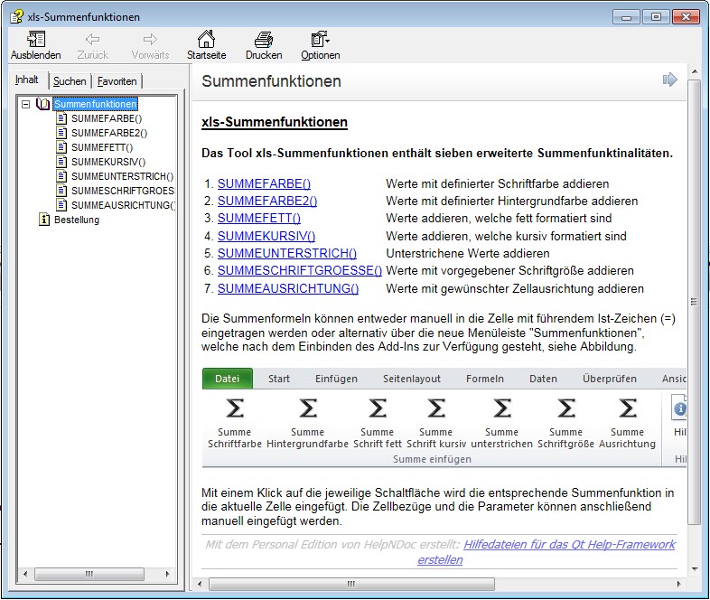Follow the SUMMEAUSRICHTUNG() link in the list
The image size is (710, 600).
[288, 289]
